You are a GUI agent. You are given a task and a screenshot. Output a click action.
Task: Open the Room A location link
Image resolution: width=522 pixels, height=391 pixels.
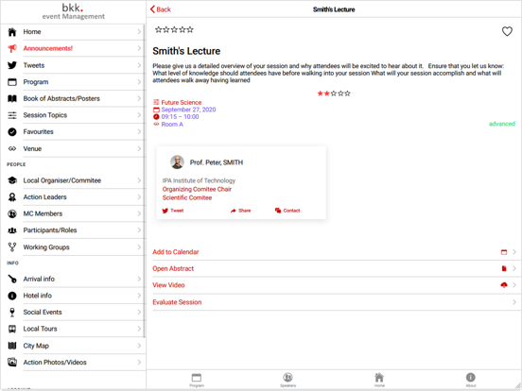coord(172,125)
